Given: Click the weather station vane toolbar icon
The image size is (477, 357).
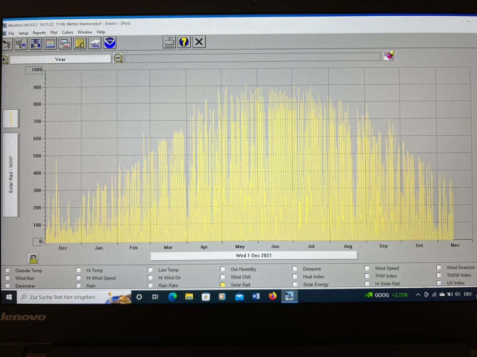Looking at the screenshot, I should (7, 44).
